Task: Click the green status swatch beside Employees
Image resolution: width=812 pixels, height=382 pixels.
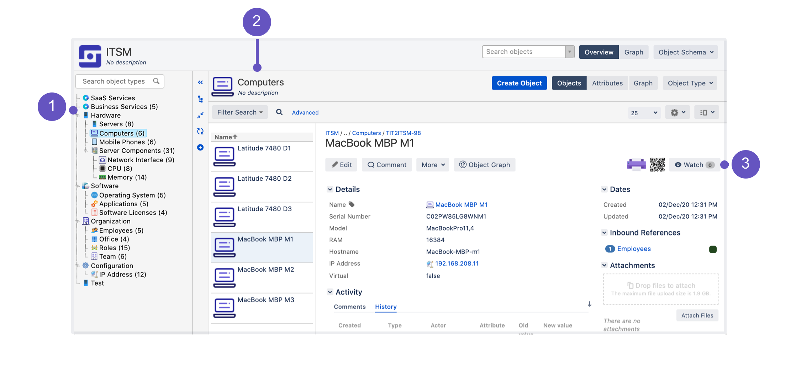Action: point(713,249)
